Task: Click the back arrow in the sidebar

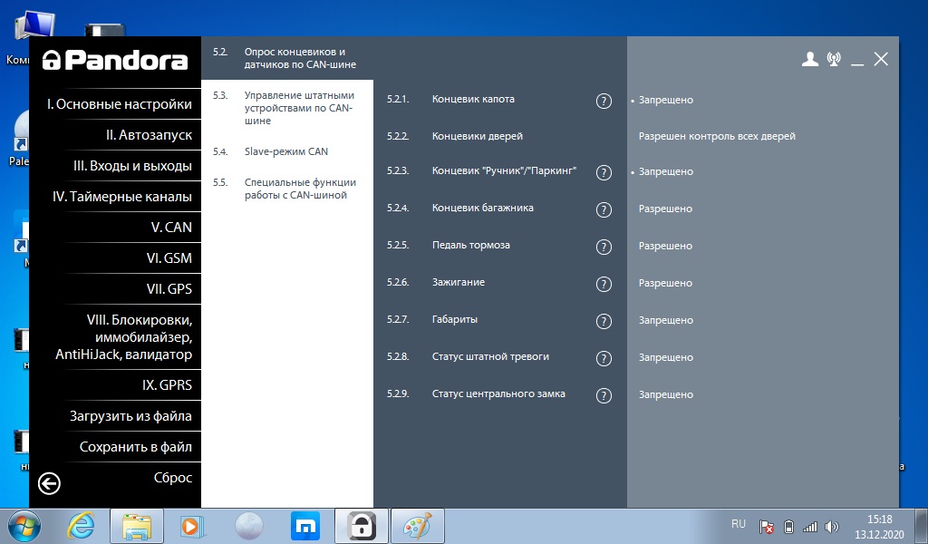Action: point(49,484)
